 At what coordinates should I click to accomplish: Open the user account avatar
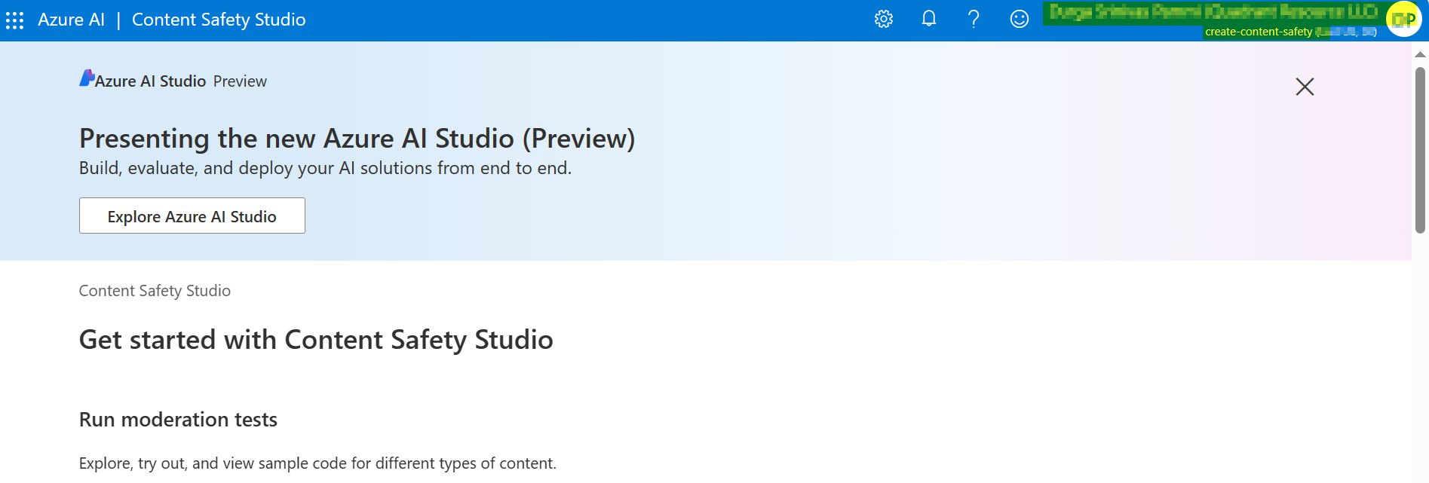[1403, 20]
